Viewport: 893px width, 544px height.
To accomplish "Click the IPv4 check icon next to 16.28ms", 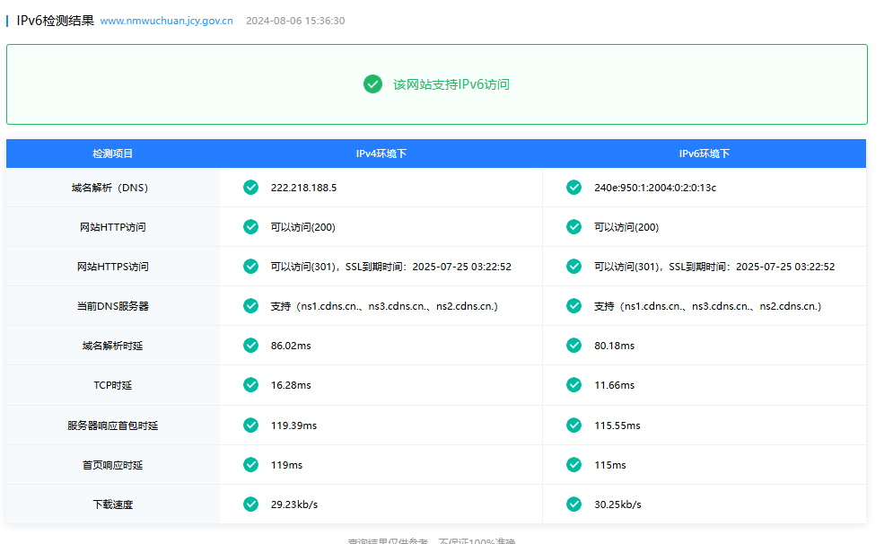I will click(x=251, y=385).
